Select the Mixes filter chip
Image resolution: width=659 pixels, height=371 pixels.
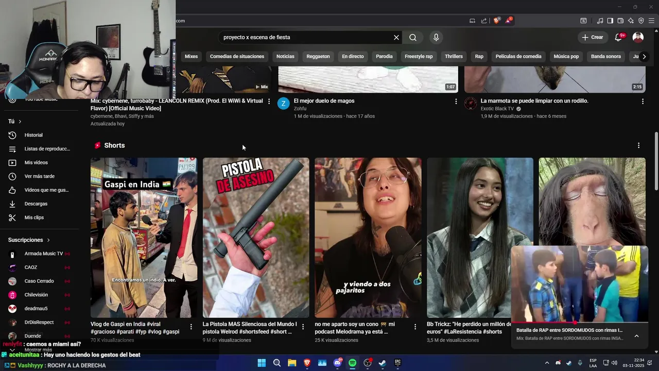pyautogui.click(x=191, y=56)
